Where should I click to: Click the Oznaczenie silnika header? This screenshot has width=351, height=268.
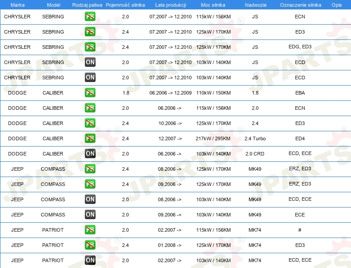300,4
